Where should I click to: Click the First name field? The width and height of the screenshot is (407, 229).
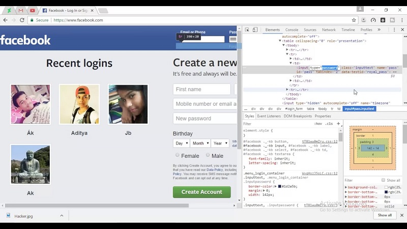201,90
